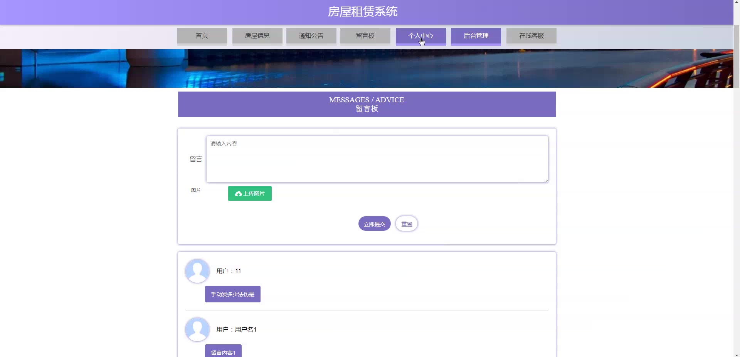Viewport: 740px width, 357px height.
Task: Click the 留言 message text area
Action: [377, 159]
